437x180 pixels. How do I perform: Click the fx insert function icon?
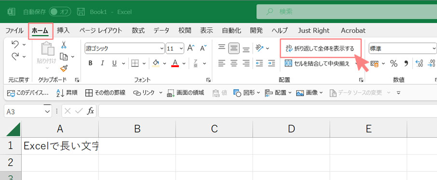point(91,111)
